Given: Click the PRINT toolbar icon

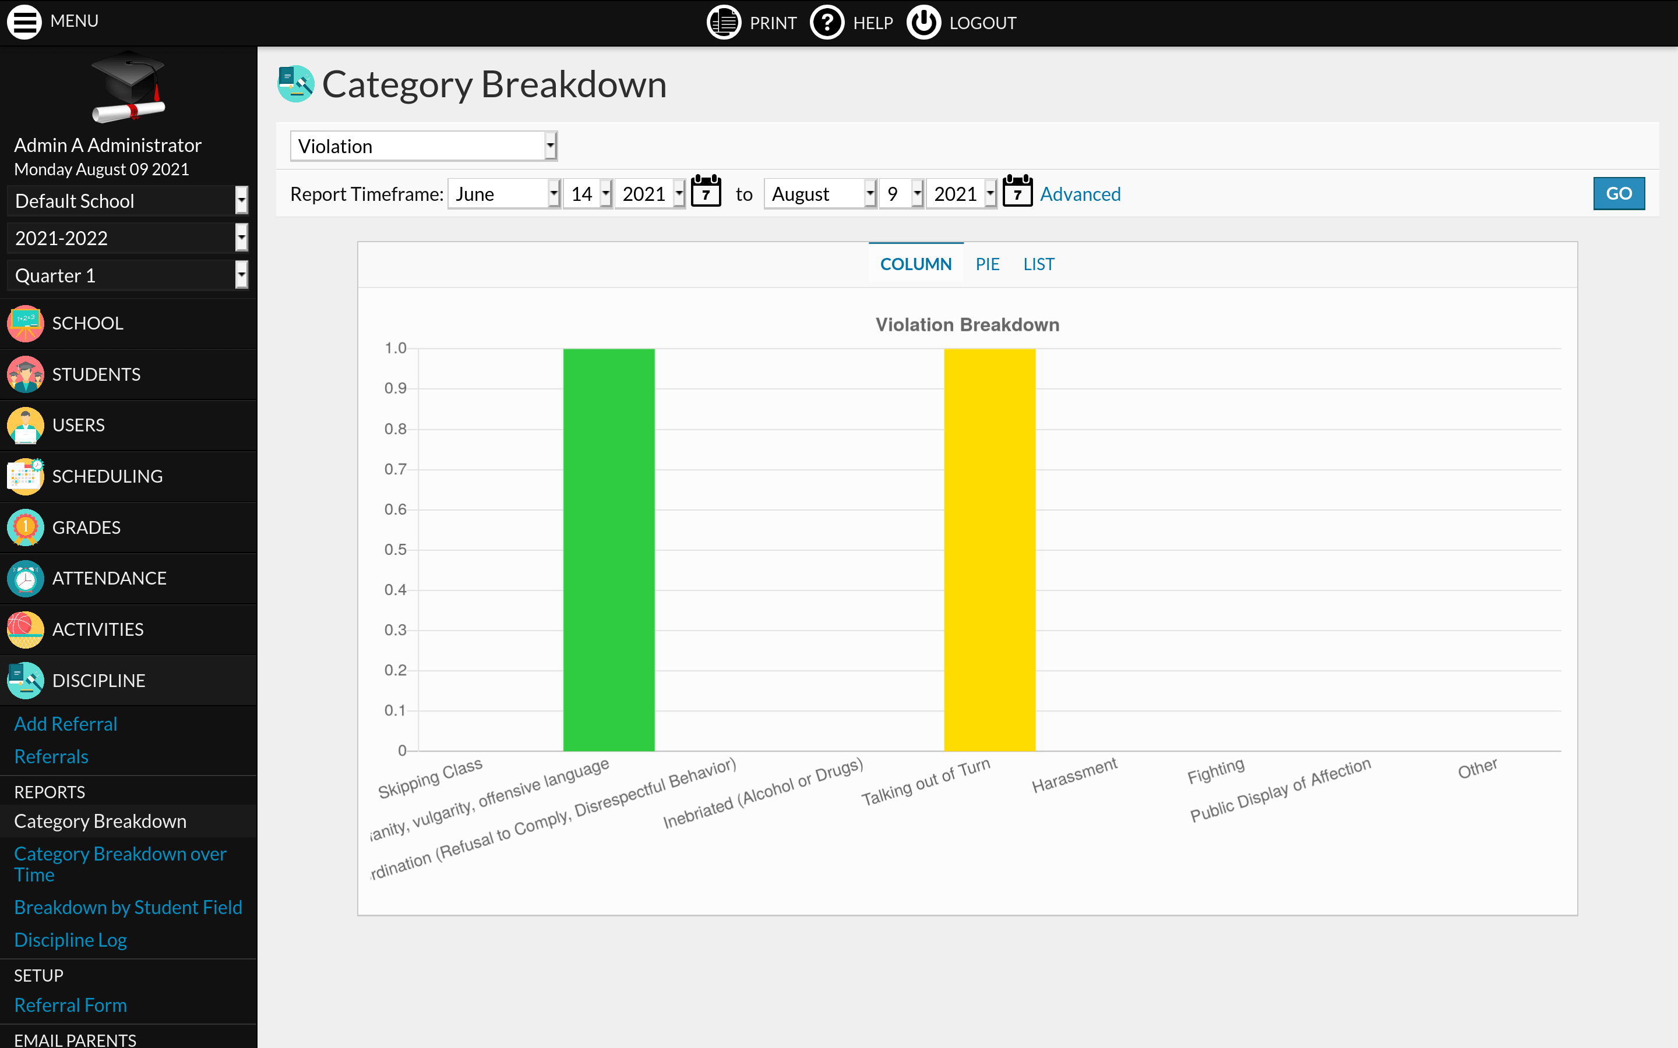Looking at the screenshot, I should (725, 22).
